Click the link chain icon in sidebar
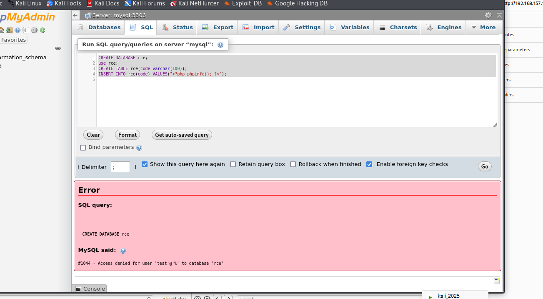This screenshot has width=543, height=299. click(58, 48)
